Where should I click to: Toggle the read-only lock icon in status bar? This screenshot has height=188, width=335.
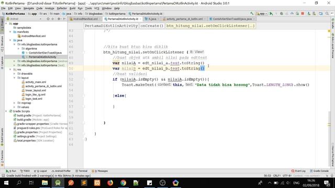(x=327, y=175)
